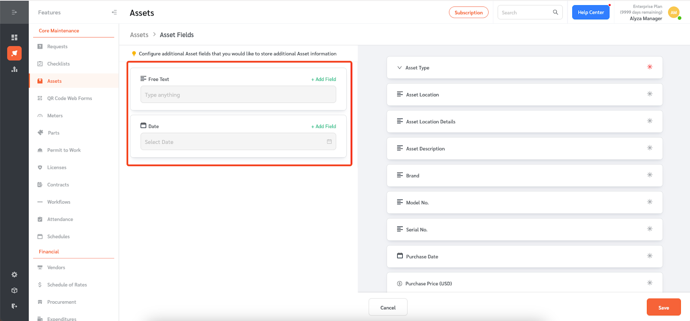Screen dimensions: 690x321
Task: Open the dashboard grid icon
Action: tap(14, 37)
